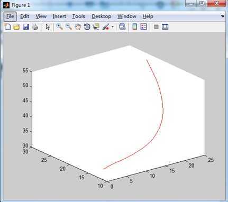
Task: Insert a Colorbar using toolbar icon
Action: pyautogui.click(x=135, y=27)
